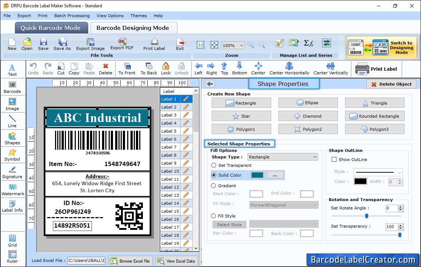
Task: Open the Sigma fx series function icon
Action: (x=308, y=43)
